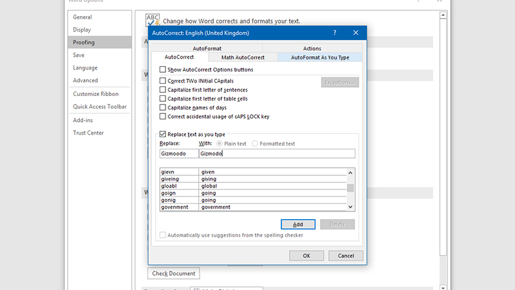This screenshot has height=290, width=515.
Task: Check Capitalize first letter of sentences
Action: (163, 90)
